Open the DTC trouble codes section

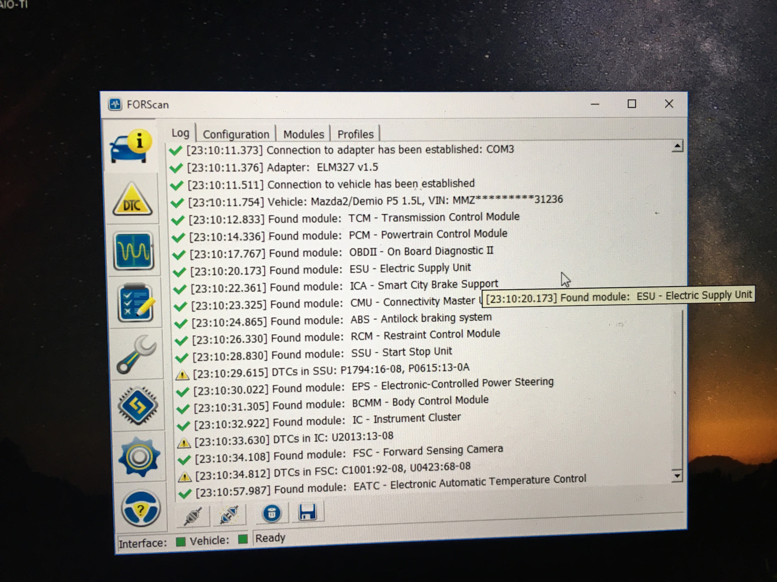(132, 199)
